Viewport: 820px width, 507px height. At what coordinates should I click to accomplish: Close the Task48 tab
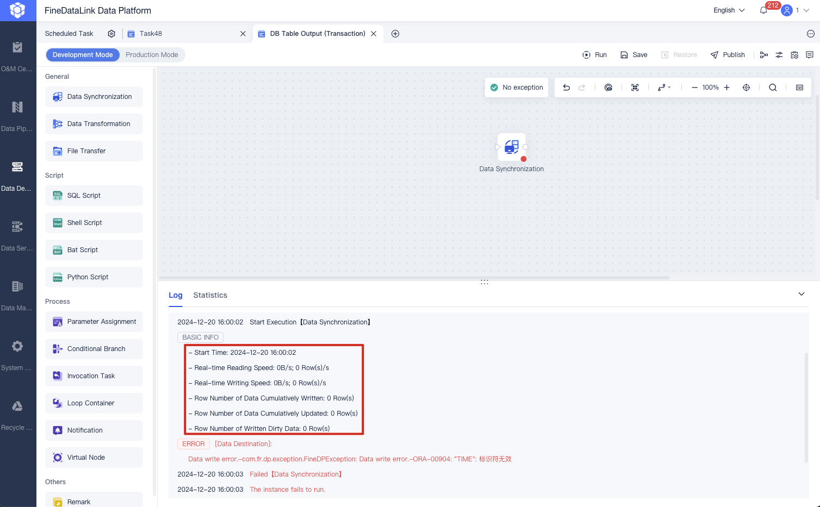click(x=243, y=34)
